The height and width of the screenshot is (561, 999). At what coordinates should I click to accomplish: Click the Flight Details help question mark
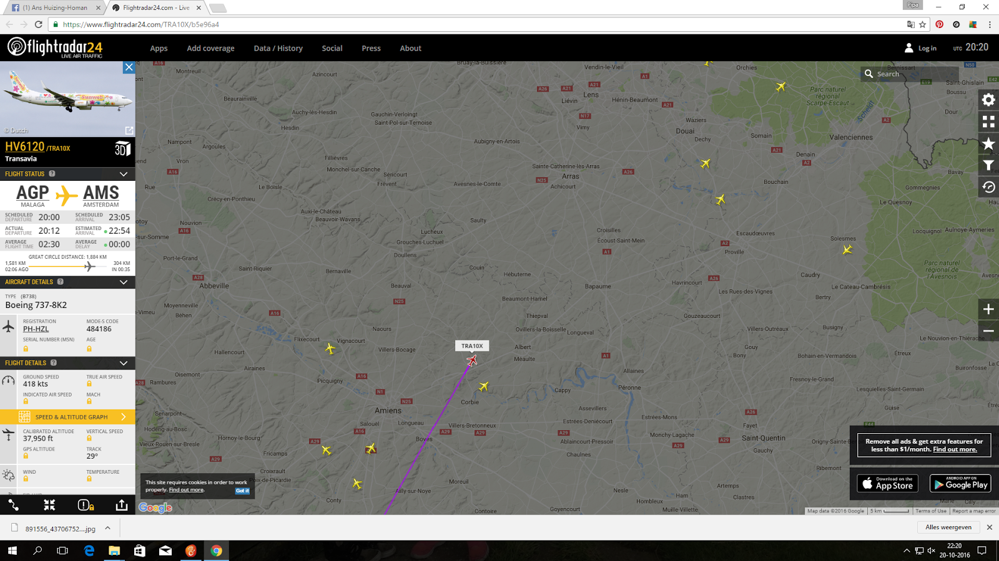tap(54, 363)
